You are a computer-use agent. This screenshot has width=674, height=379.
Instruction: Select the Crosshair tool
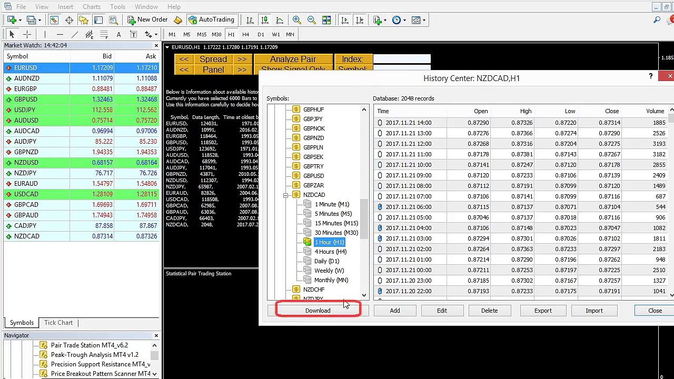[x=27, y=34]
